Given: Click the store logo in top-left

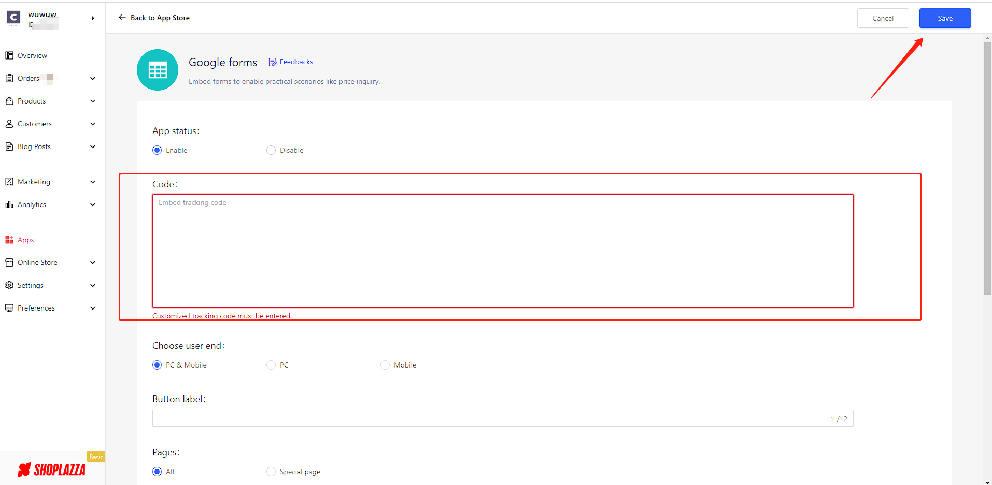Looking at the screenshot, I should [13, 18].
